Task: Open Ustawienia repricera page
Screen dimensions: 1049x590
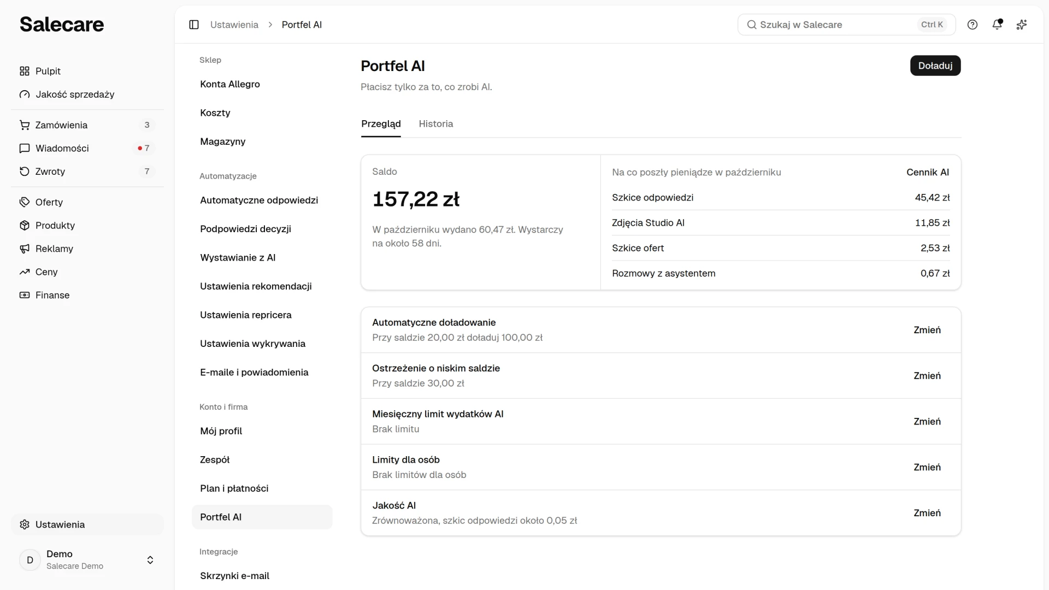Action: (x=262, y=315)
